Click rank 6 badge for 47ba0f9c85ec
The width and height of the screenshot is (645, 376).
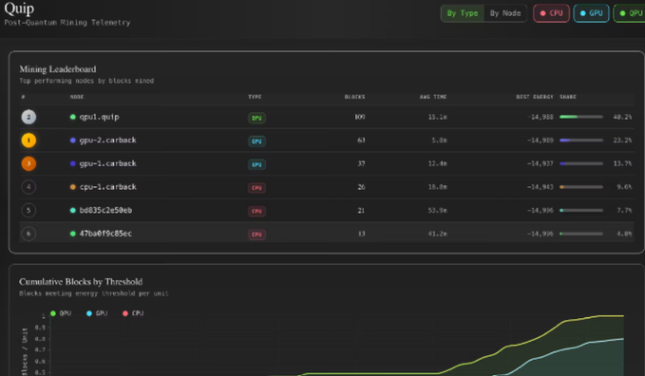28,234
